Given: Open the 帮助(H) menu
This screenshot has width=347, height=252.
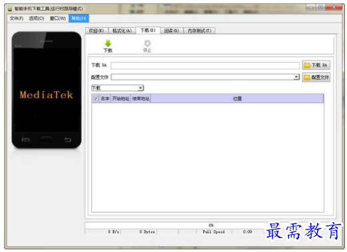Looking at the screenshot, I should coord(79,19).
